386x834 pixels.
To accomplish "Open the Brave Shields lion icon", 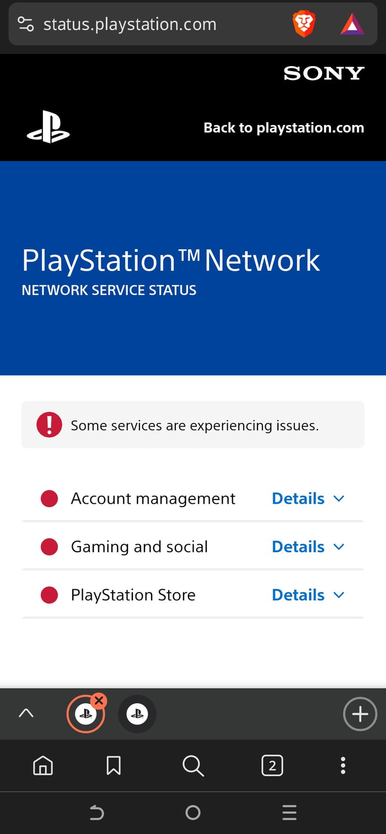I will [x=303, y=24].
